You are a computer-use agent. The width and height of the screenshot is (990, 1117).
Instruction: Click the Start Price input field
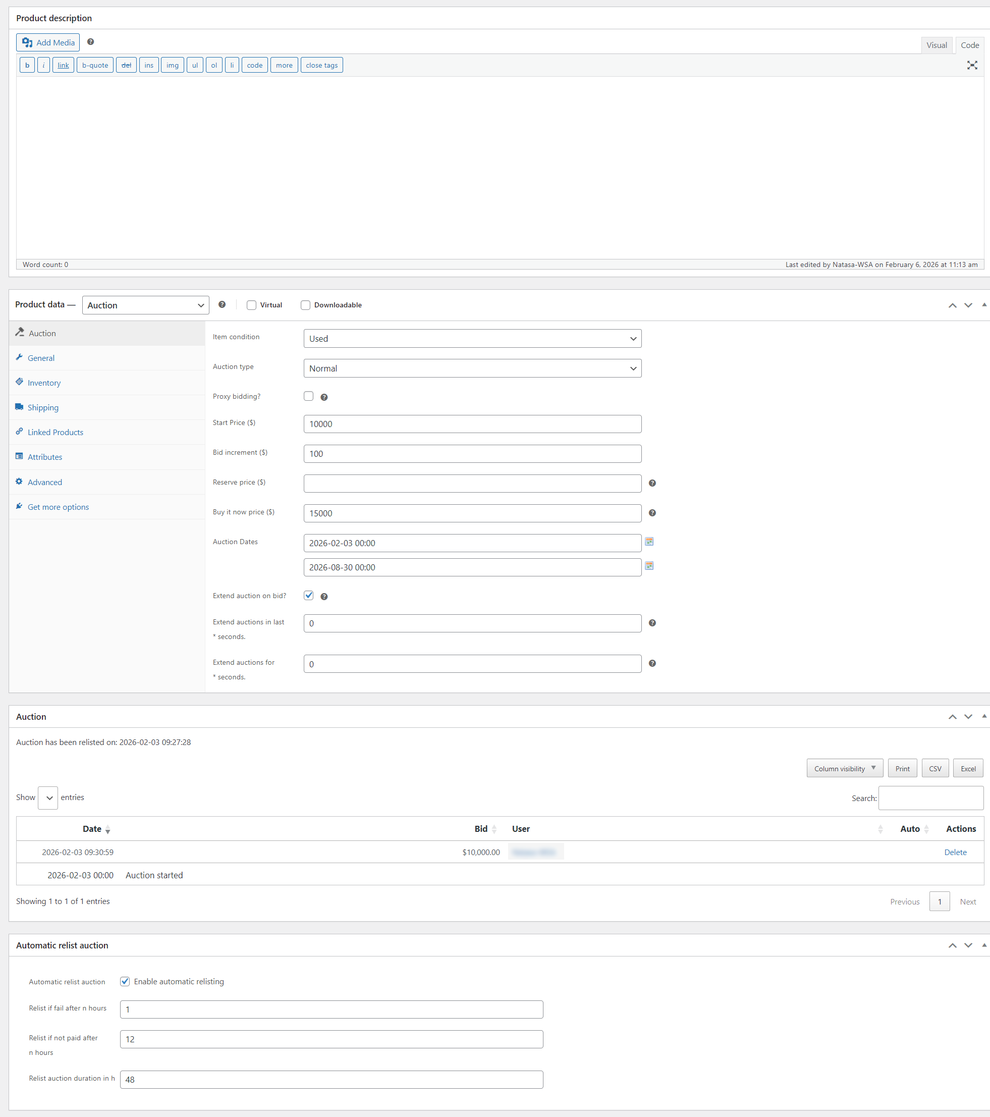[x=472, y=424]
